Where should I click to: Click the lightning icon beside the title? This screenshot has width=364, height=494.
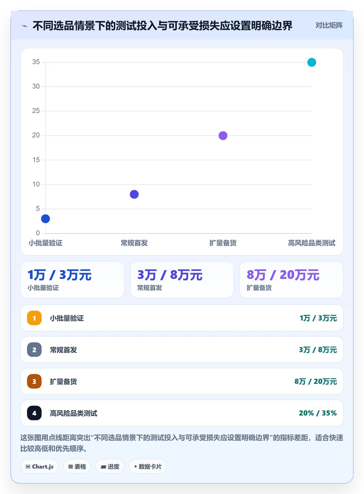25,26
